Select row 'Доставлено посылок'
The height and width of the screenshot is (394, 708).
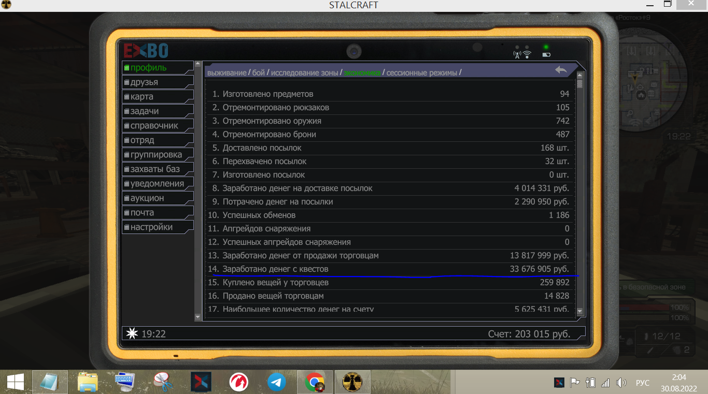click(389, 148)
